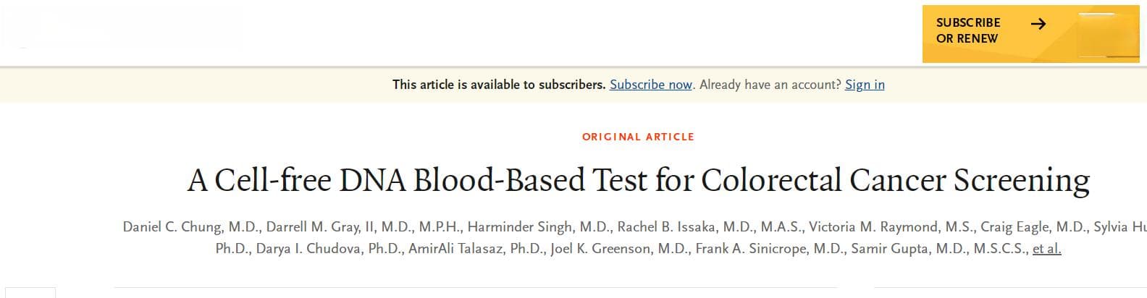Click the Cell-free DNA article title
This screenshot has width=1147, height=298.
pos(638,180)
